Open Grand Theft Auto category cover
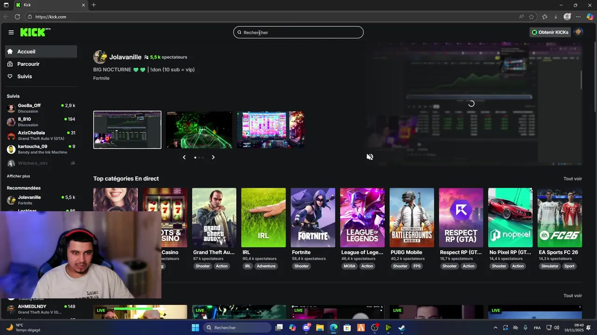 214,217
